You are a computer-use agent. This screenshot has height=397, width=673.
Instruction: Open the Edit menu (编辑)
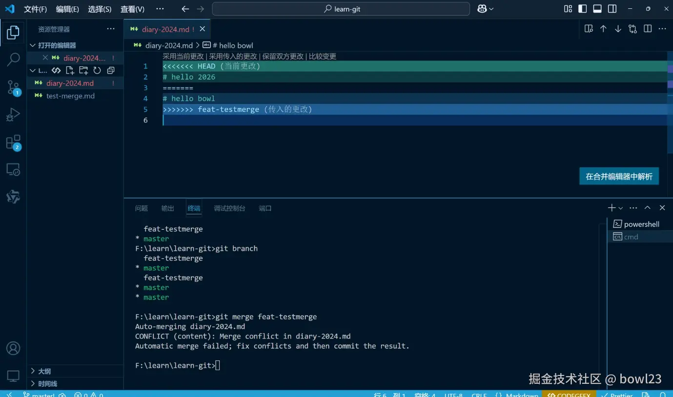pos(67,9)
